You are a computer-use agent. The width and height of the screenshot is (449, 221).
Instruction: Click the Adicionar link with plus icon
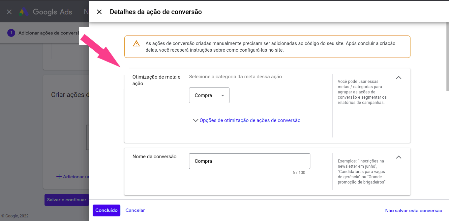click(73, 177)
